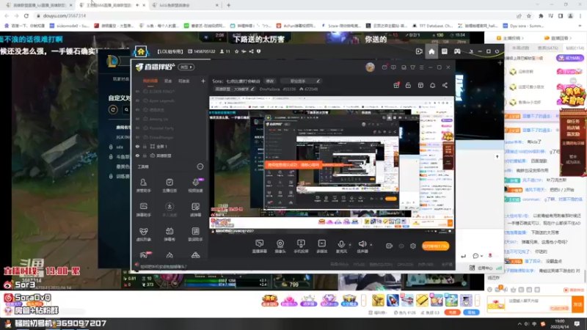The image size is (587, 330).
Task: Toggle the eye preview icon beside gear
Action: [401, 246]
